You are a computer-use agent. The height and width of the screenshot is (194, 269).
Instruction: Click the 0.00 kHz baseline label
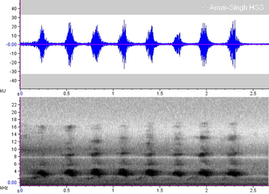[12, 183]
